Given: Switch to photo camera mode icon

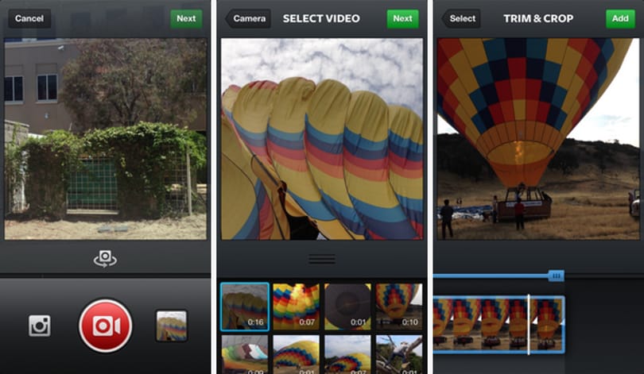Looking at the screenshot, I should click(x=40, y=326).
